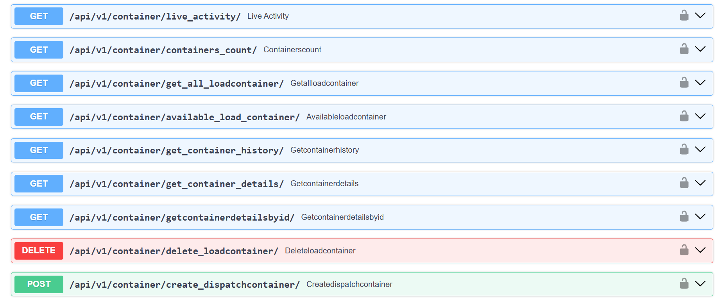This screenshot has width=727, height=301.
Task: Click the green POST method badge
Action: [x=39, y=284]
